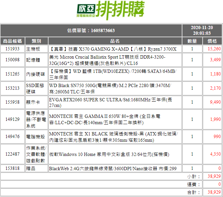Click the 運費 label

[x=194, y=184]
